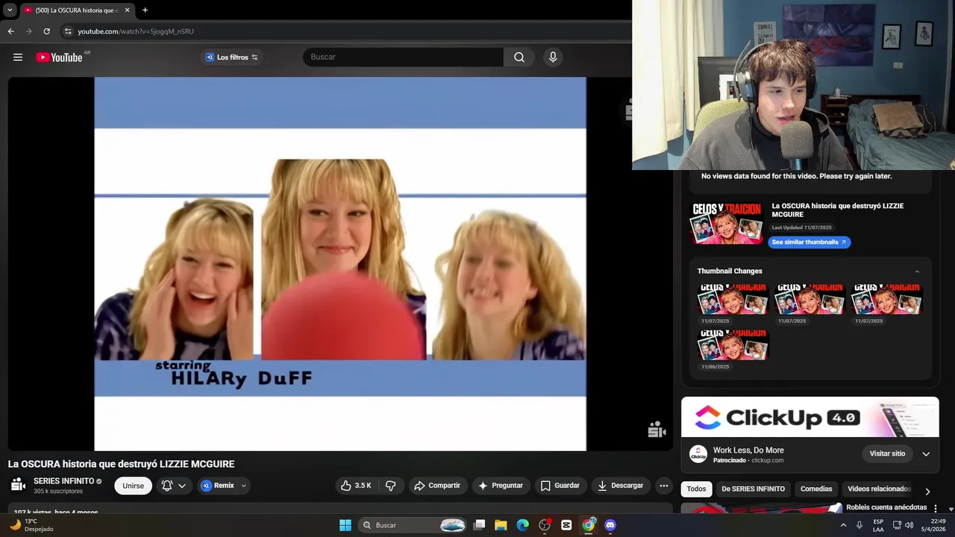Click the video title text
Image resolution: width=955 pixels, height=537 pixels.
122,464
